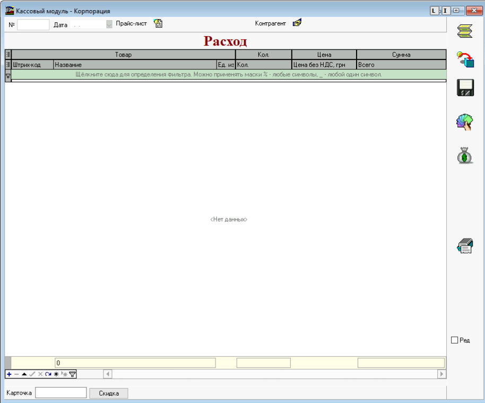Open the Дата dropdown arrow
Screen dimensions: 485x403
click(109, 24)
